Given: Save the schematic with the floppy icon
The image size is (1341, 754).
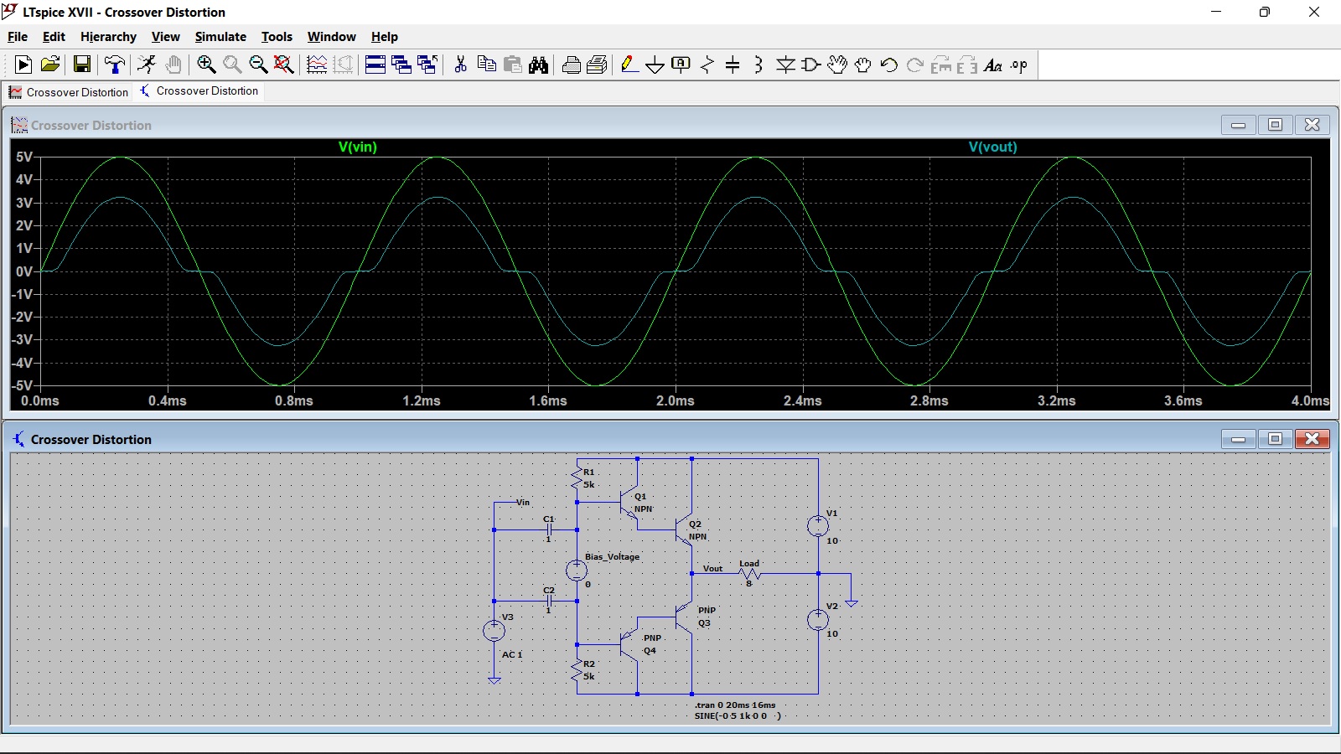Looking at the screenshot, I should 82,65.
